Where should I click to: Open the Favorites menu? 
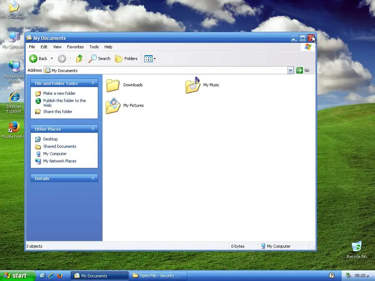coord(75,47)
